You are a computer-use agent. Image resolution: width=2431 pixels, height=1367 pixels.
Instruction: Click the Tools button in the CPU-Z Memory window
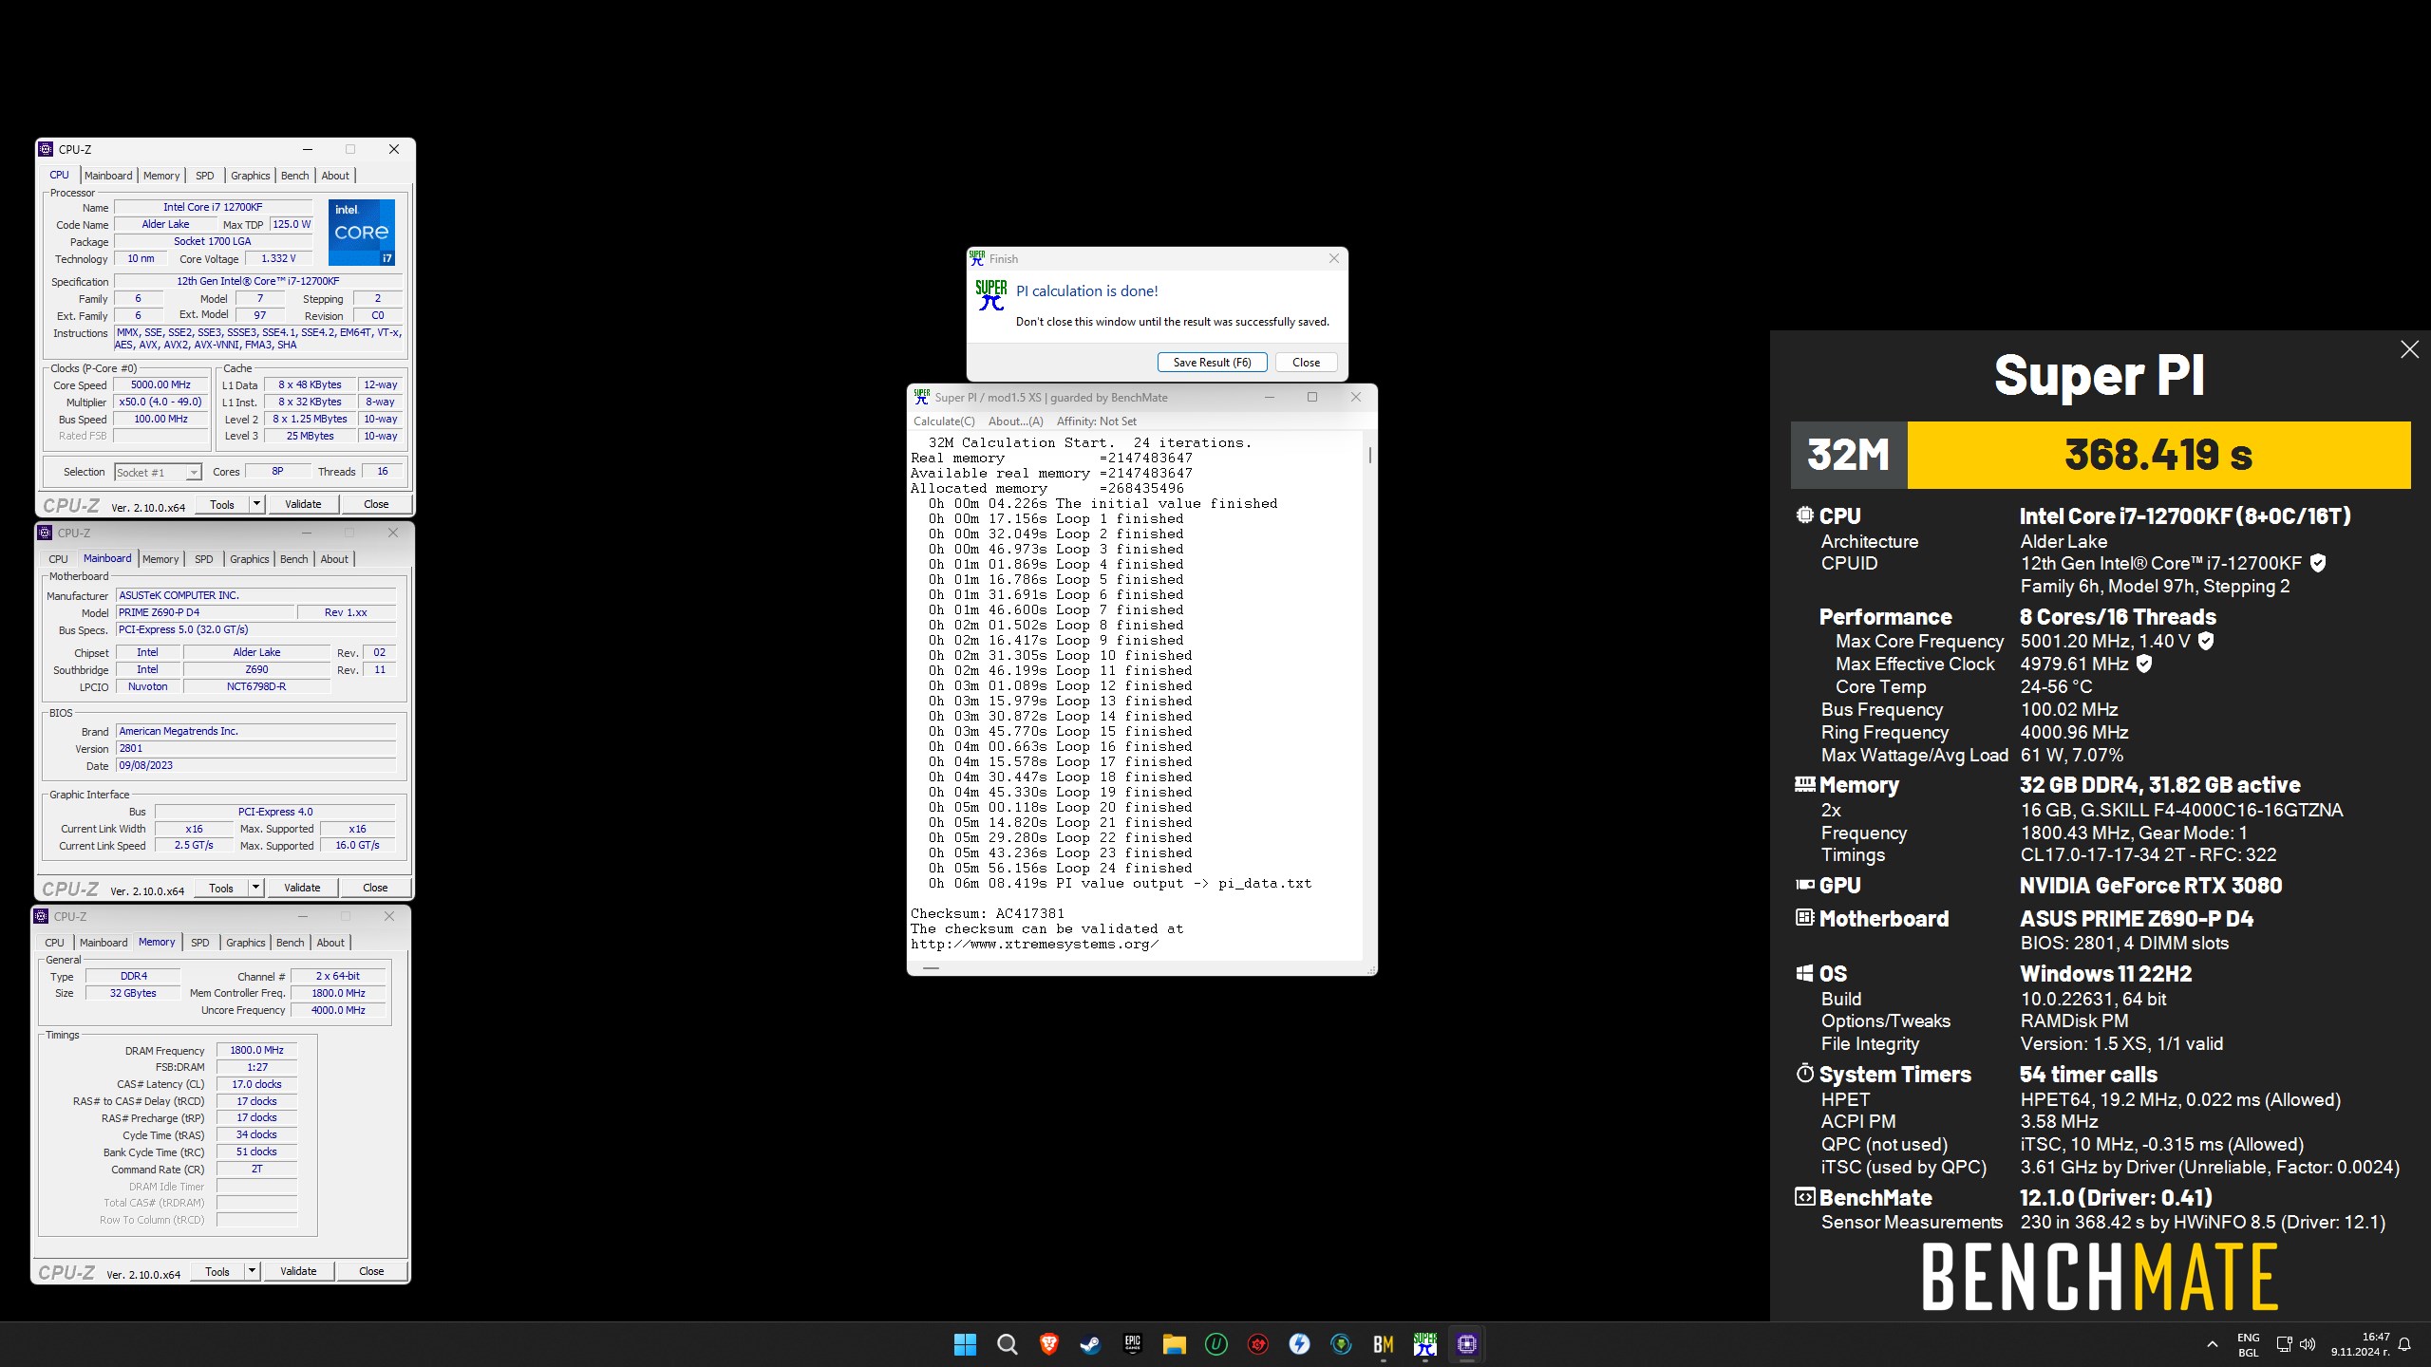(217, 1271)
